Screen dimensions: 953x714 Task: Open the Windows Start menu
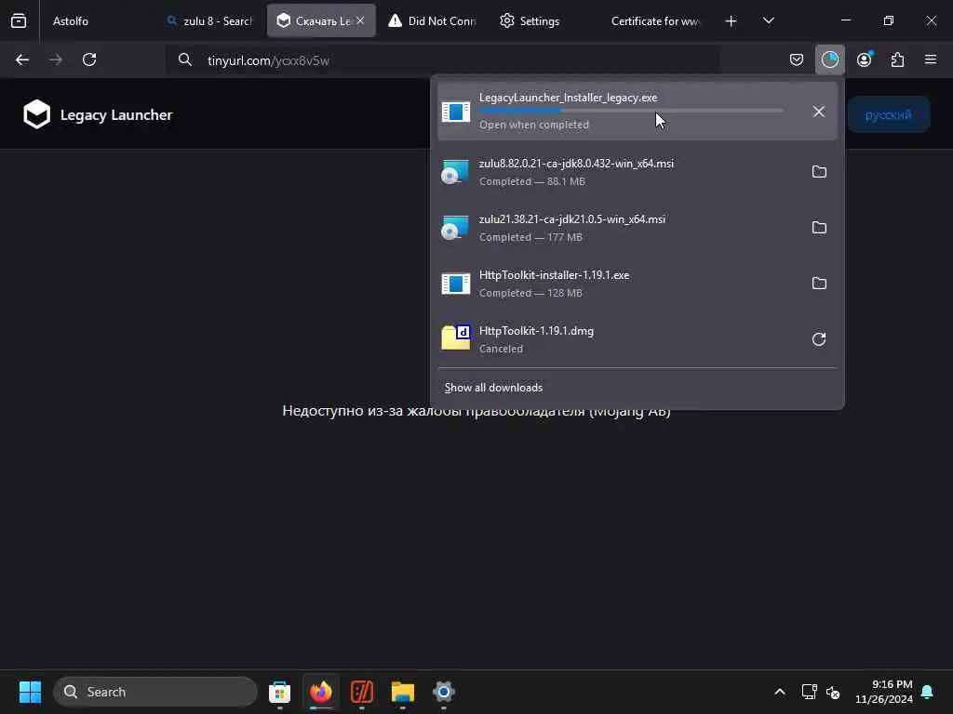coord(30,692)
